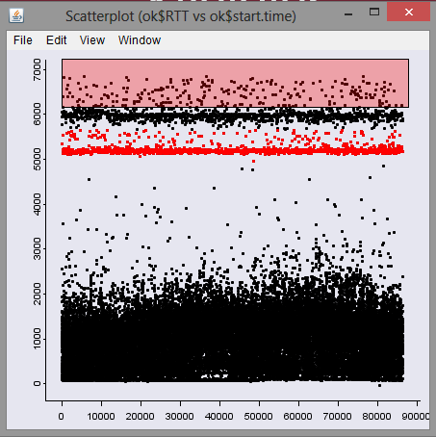Click the Scatterplot window title text
This screenshot has width=436, height=437.
pyautogui.click(x=181, y=16)
